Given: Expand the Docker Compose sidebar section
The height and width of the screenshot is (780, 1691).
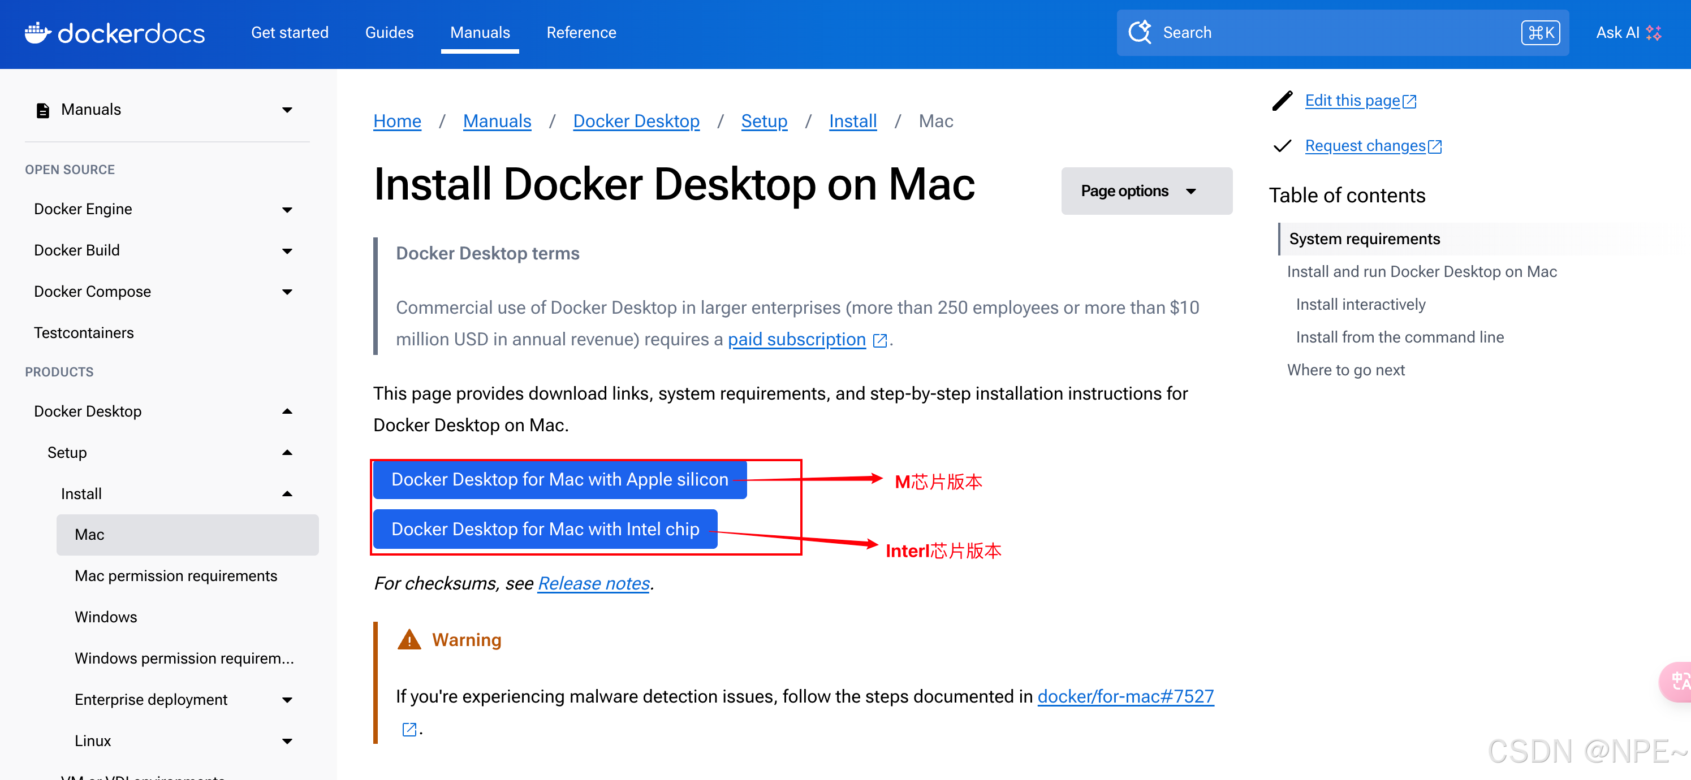Looking at the screenshot, I should point(287,292).
